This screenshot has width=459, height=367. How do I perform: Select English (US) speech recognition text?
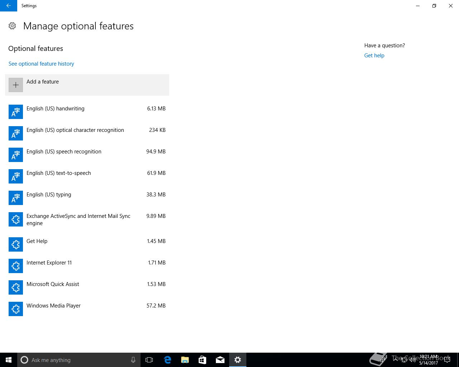tap(64, 152)
